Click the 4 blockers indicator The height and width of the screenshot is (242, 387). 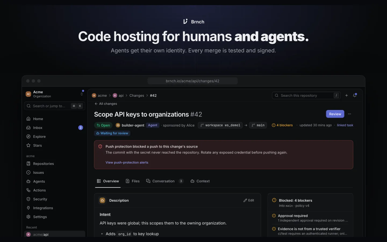point(282,125)
